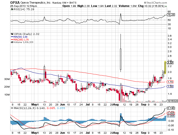Click the RSI 90 axis label
The width and height of the screenshot is (178, 135).
[x=169, y=12]
